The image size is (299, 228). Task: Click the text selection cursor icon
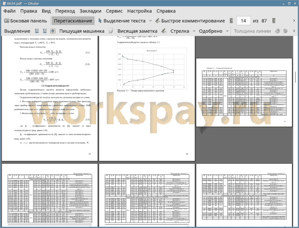(x=100, y=21)
